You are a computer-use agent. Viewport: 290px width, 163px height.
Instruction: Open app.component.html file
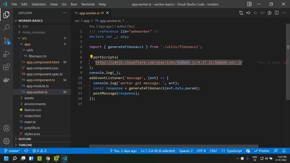click(43, 62)
